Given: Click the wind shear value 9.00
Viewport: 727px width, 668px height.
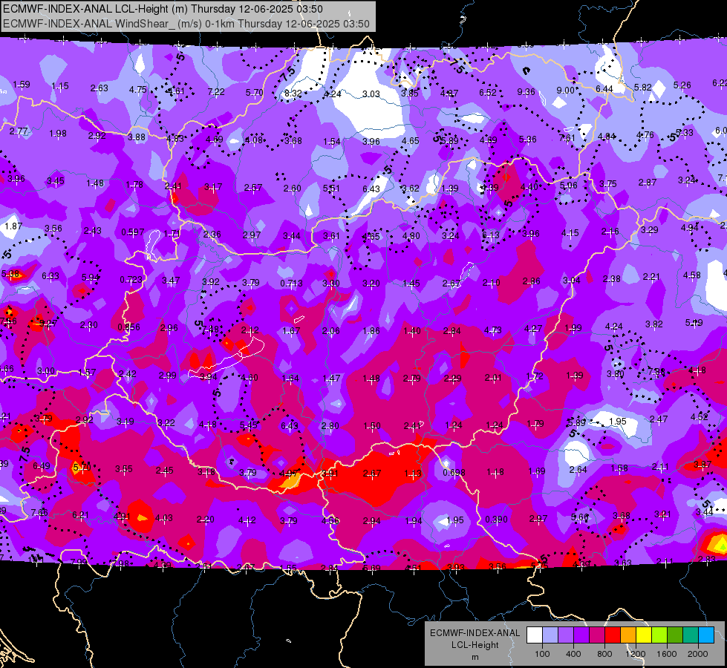Looking at the screenshot, I should pyautogui.click(x=565, y=91).
